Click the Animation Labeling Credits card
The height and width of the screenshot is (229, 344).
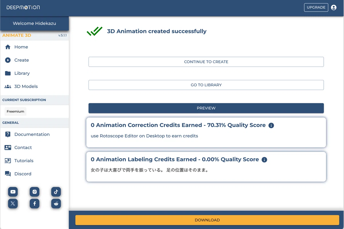click(206, 167)
